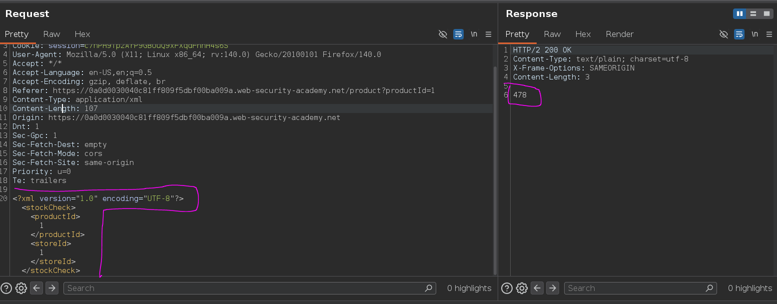Click the Origin header line

[x=176, y=117]
